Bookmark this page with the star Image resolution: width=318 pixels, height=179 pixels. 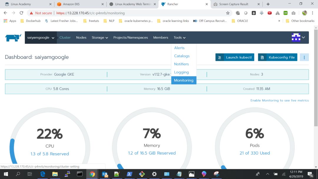(228, 13)
